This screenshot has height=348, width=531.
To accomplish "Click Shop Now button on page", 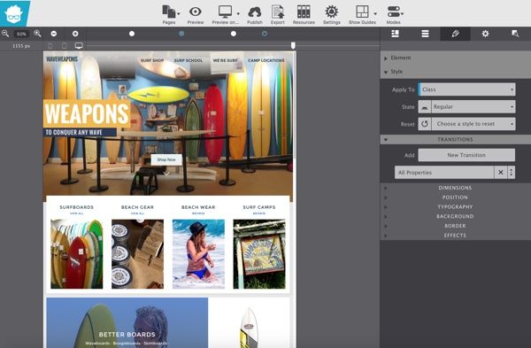I will coord(166,159).
